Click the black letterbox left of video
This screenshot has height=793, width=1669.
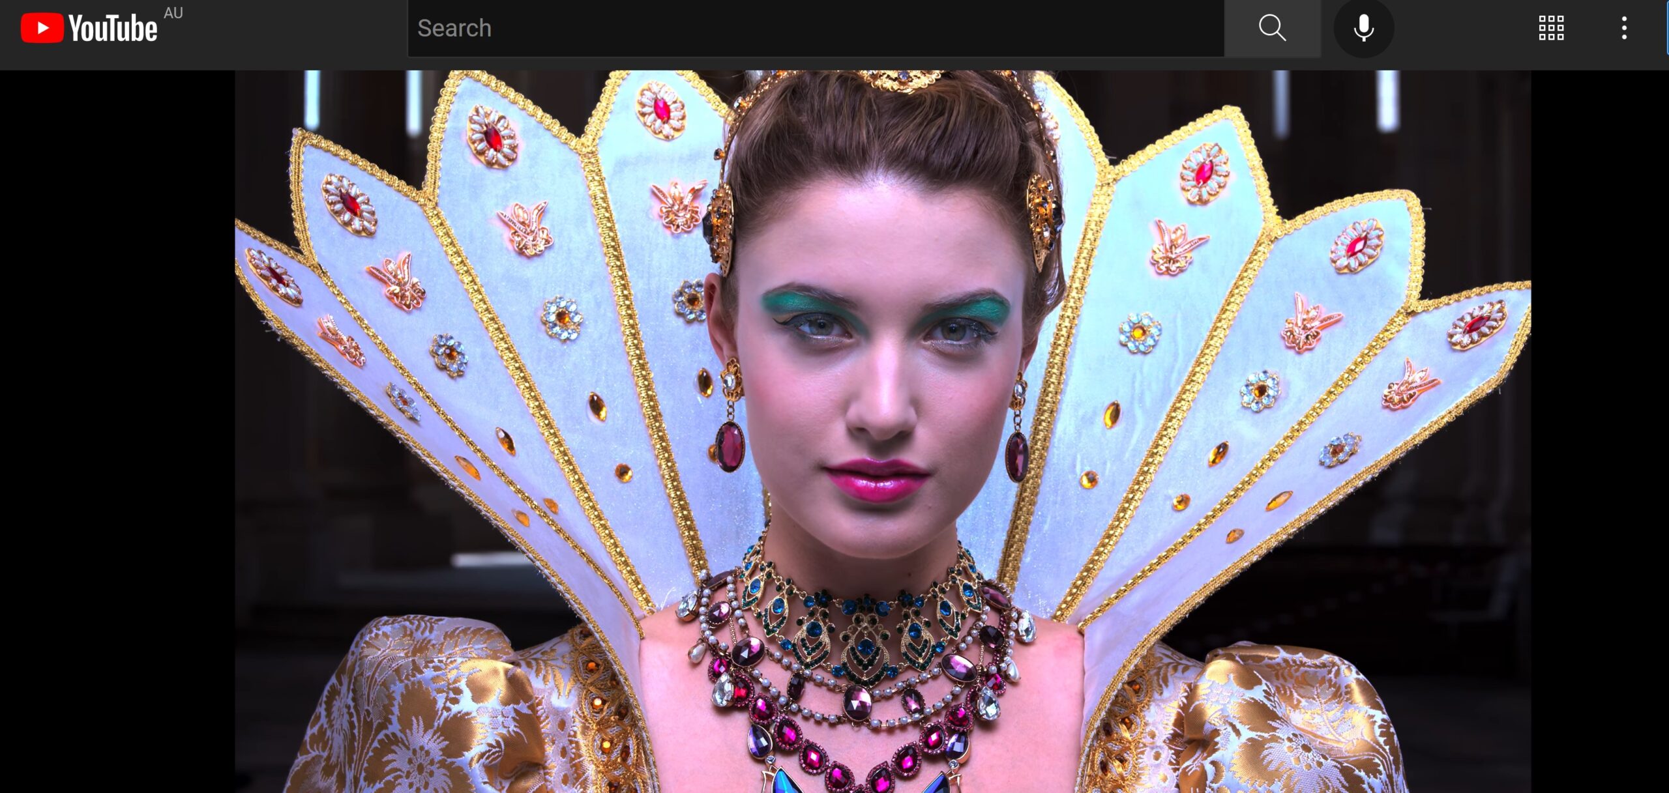pyautogui.click(x=117, y=430)
